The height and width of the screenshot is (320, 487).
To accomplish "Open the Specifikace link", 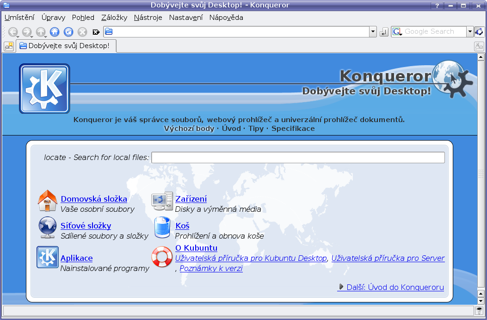I will click(293, 129).
